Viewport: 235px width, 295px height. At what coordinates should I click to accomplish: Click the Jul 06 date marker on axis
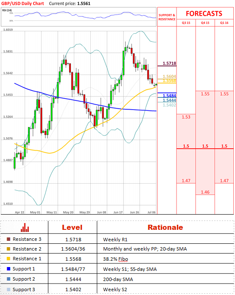[151, 212]
